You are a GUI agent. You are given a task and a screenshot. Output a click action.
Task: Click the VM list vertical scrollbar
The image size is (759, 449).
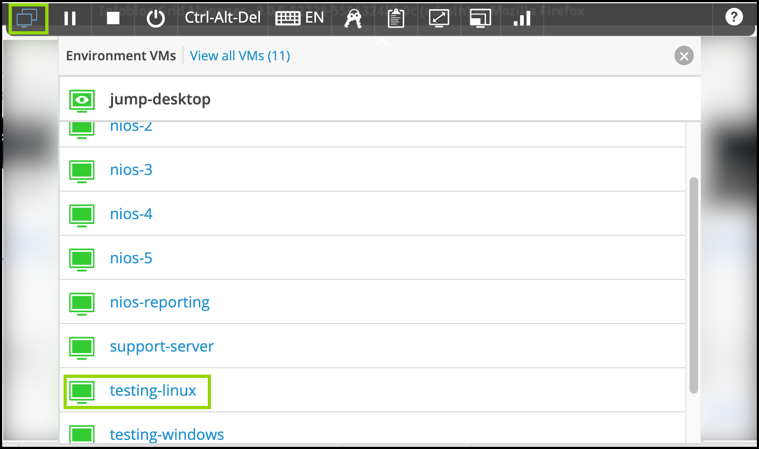[x=694, y=285]
